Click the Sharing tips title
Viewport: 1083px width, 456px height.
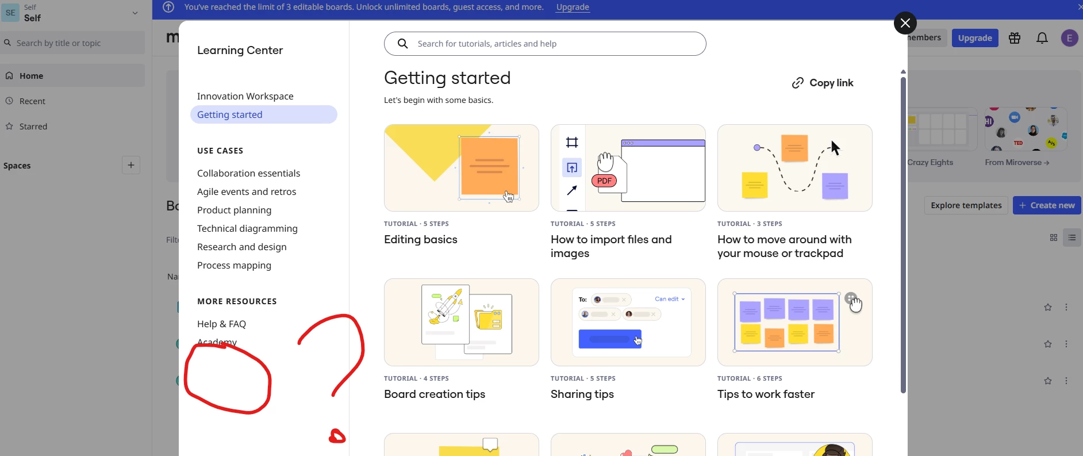coord(582,394)
